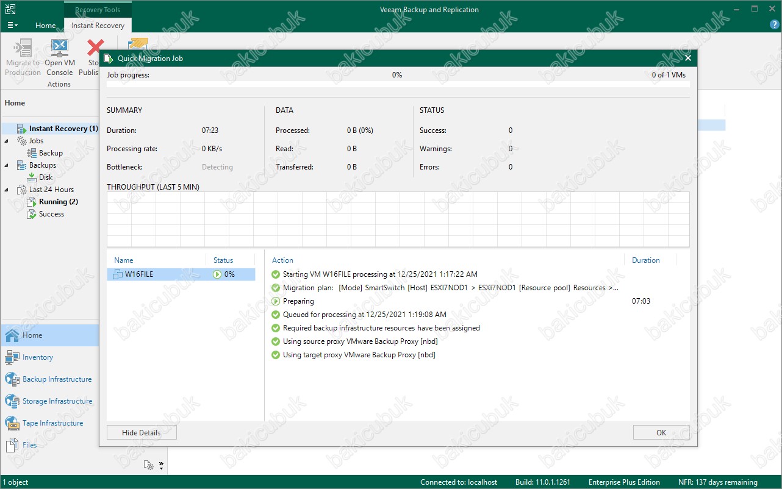Click the Quick Migration Job title icon

[x=108, y=59]
